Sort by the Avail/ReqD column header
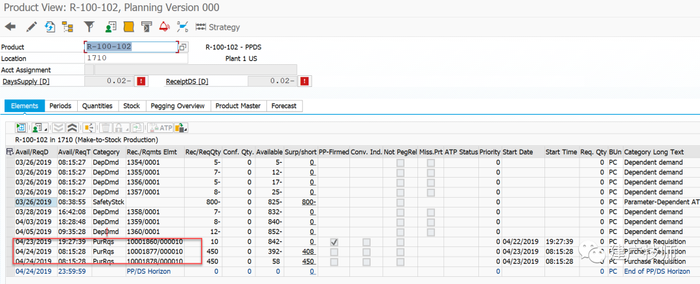Screen dimensions: 700x284 click(x=35, y=152)
